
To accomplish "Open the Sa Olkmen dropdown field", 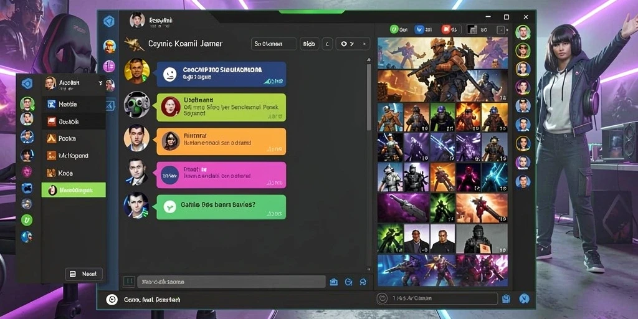I will click(274, 44).
